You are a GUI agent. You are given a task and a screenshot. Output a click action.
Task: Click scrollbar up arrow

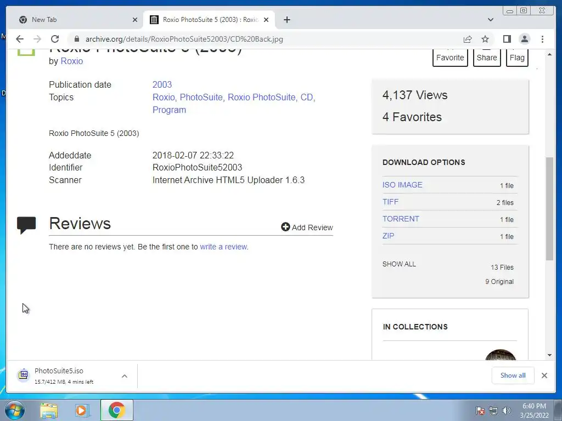pos(549,54)
